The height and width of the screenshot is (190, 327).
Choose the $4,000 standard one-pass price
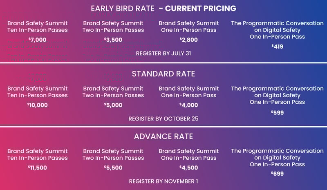point(188,105)
